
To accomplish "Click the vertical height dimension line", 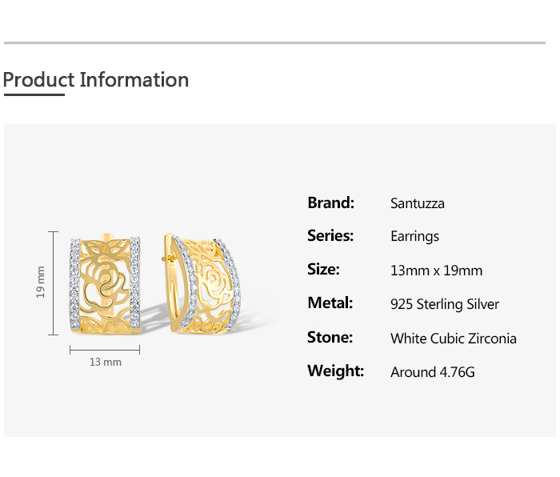I will (54, 283).
